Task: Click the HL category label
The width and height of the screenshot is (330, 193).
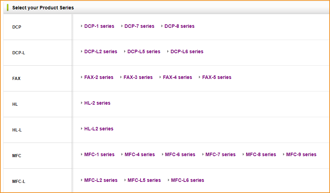Action: click(x=15, y=104)
